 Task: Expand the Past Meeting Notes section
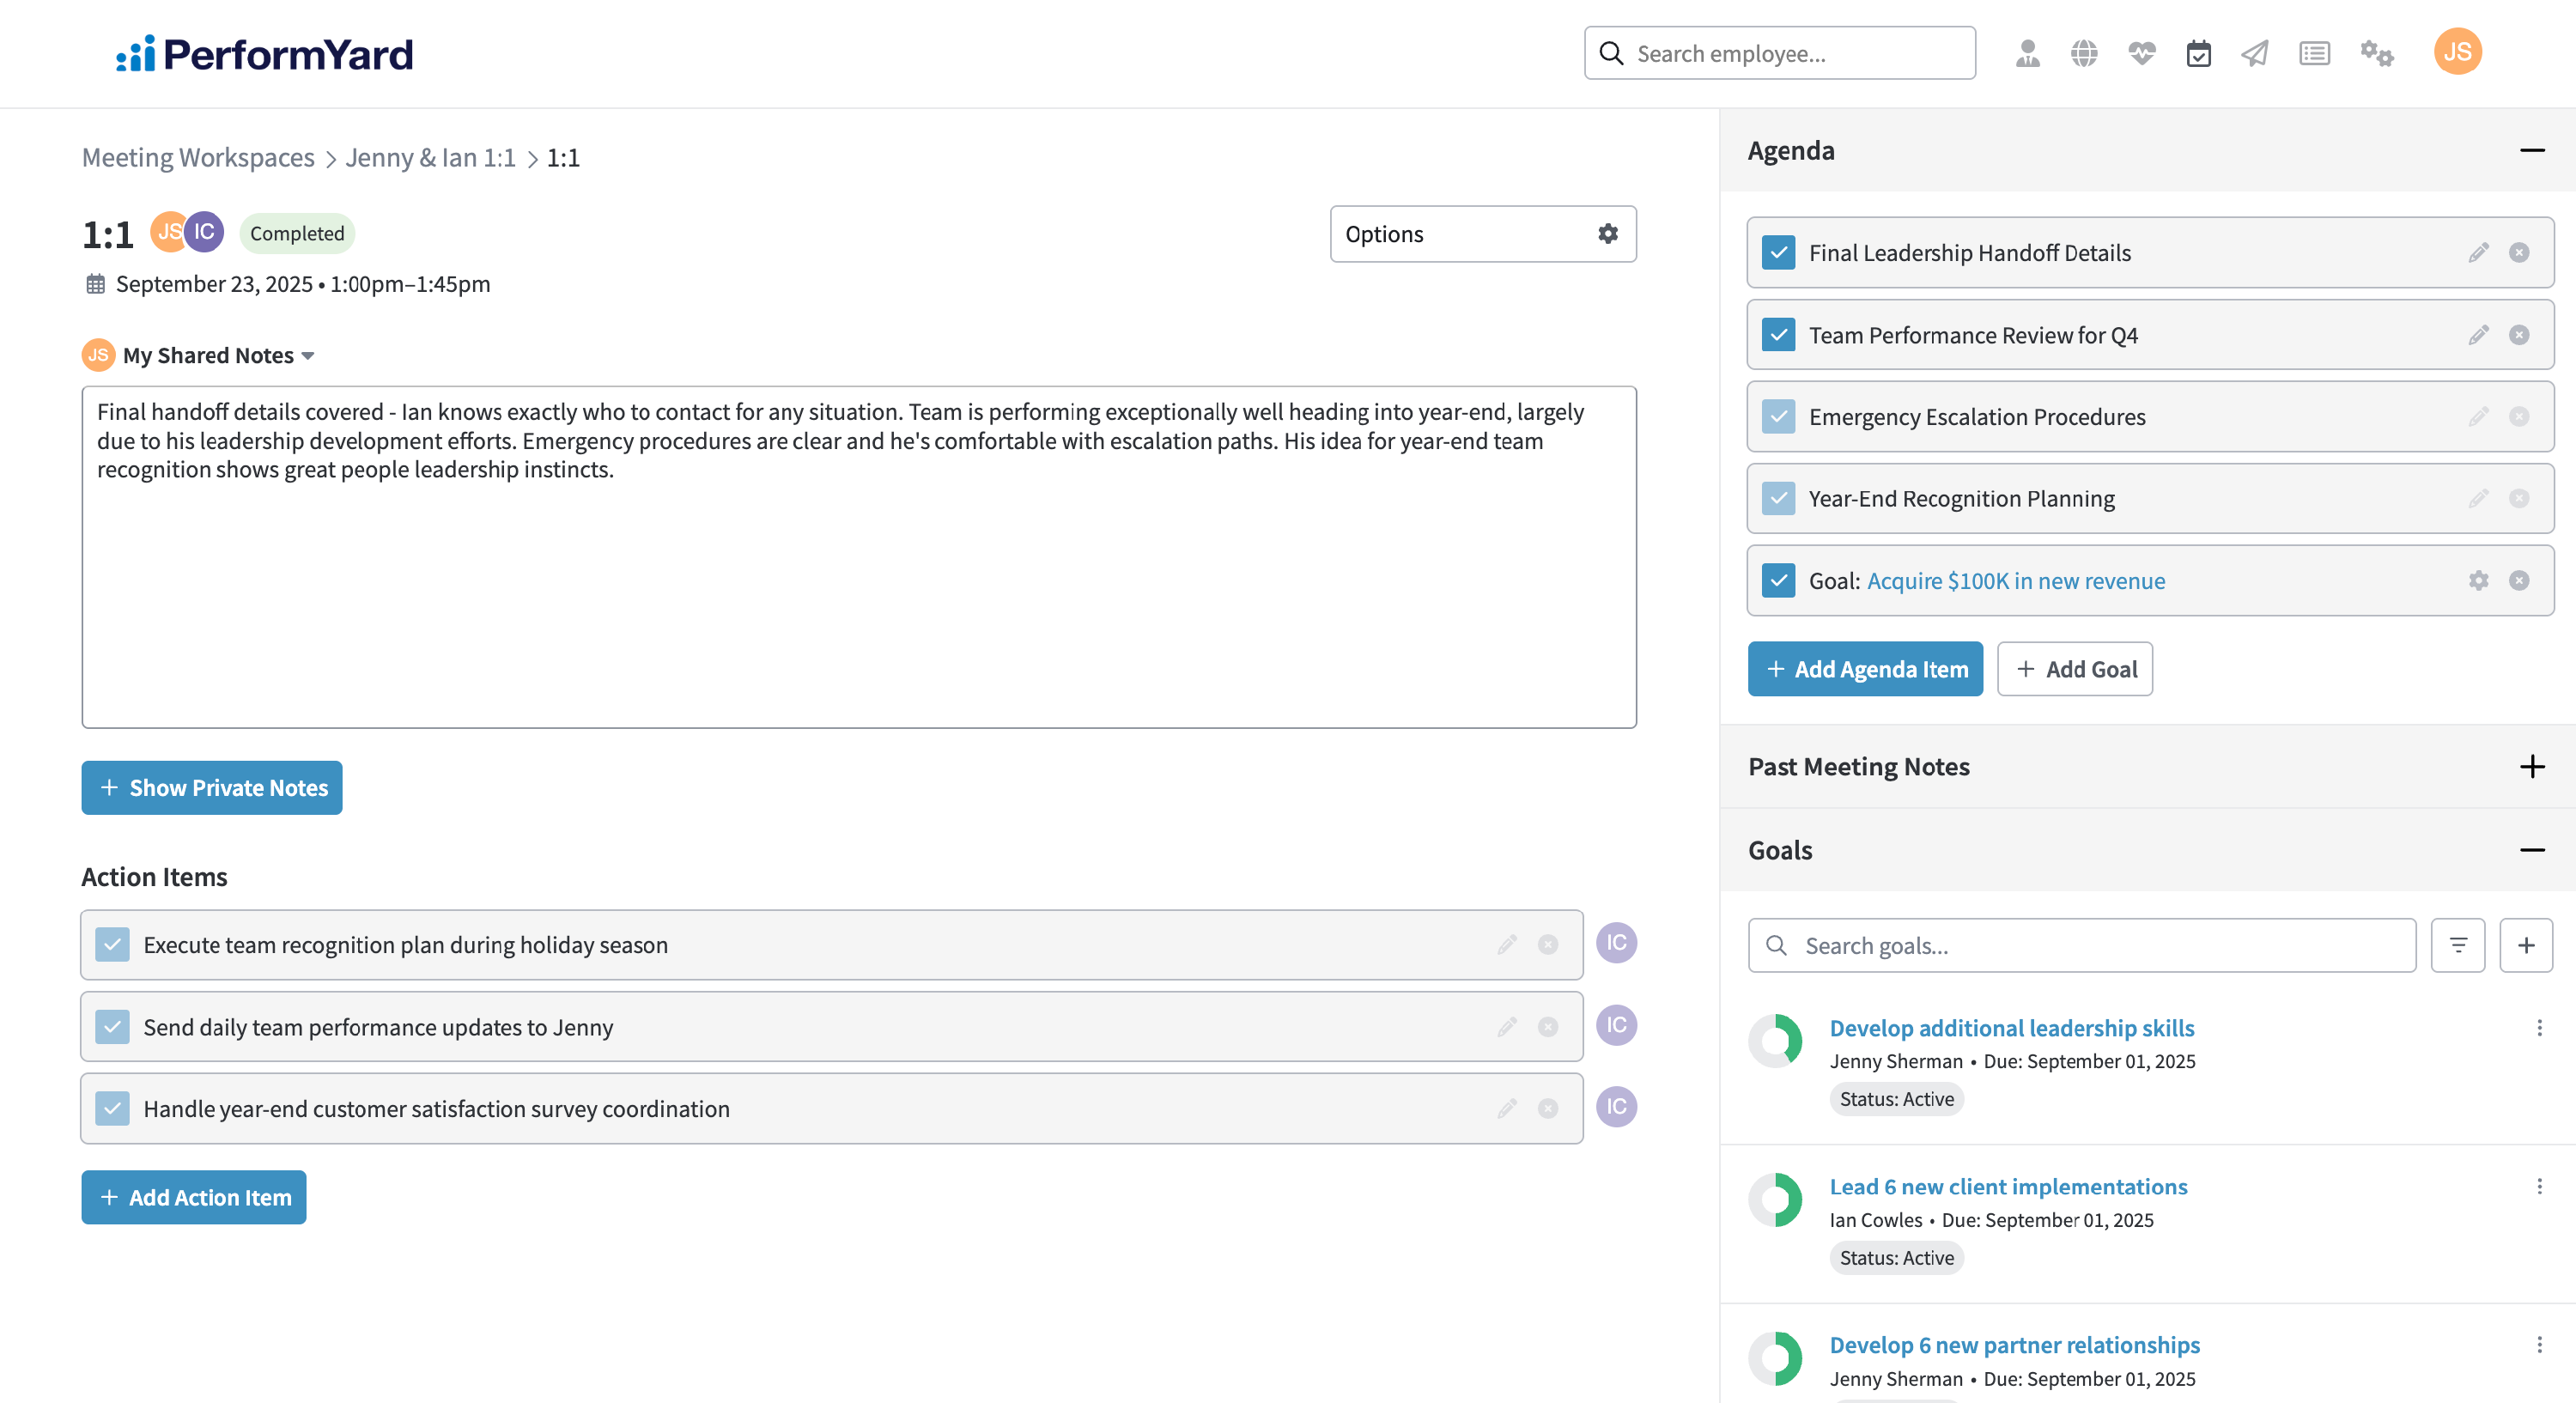(2531, 766)
